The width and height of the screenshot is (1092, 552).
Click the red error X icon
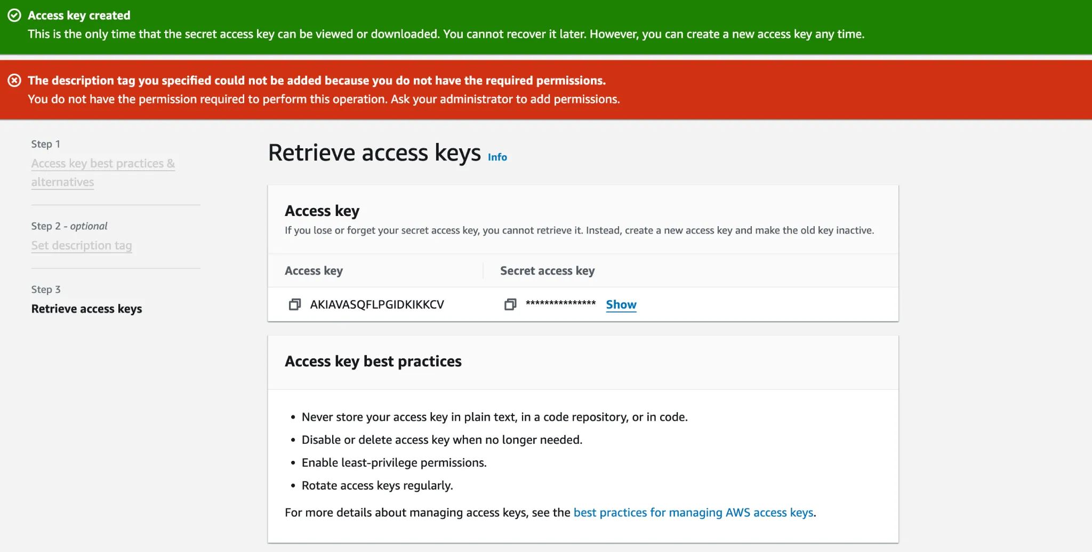(x=14, y=81)
